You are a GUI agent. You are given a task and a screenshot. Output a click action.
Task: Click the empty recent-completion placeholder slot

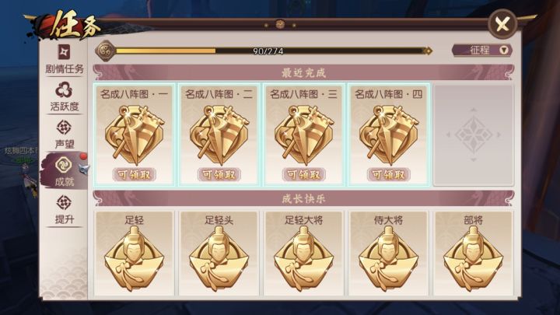pos(473,135)
